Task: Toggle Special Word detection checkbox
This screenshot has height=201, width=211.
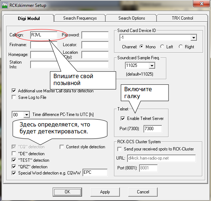Action: [14, 173]
